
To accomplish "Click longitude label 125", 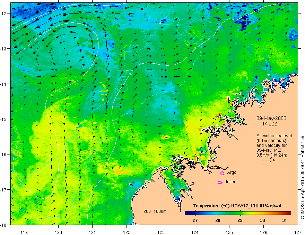I will 229,232.
